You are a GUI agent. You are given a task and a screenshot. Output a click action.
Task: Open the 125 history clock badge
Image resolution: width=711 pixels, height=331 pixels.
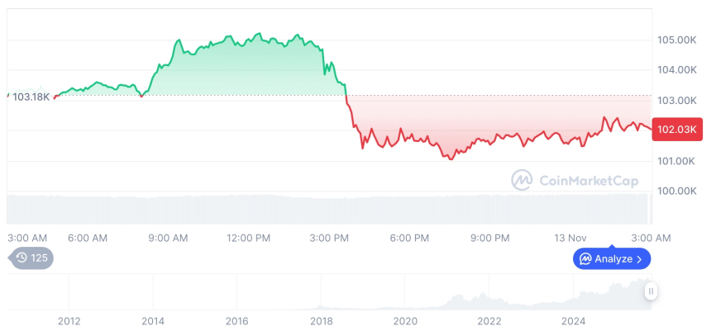[x=32, y=258]
